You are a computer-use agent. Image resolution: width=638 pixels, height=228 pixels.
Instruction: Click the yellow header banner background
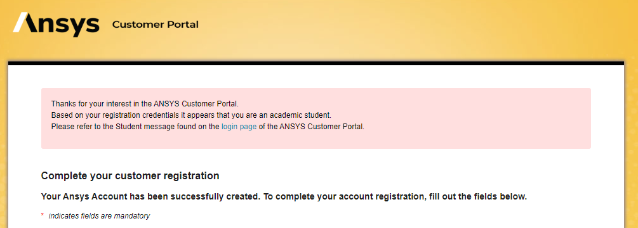[407, 28]
